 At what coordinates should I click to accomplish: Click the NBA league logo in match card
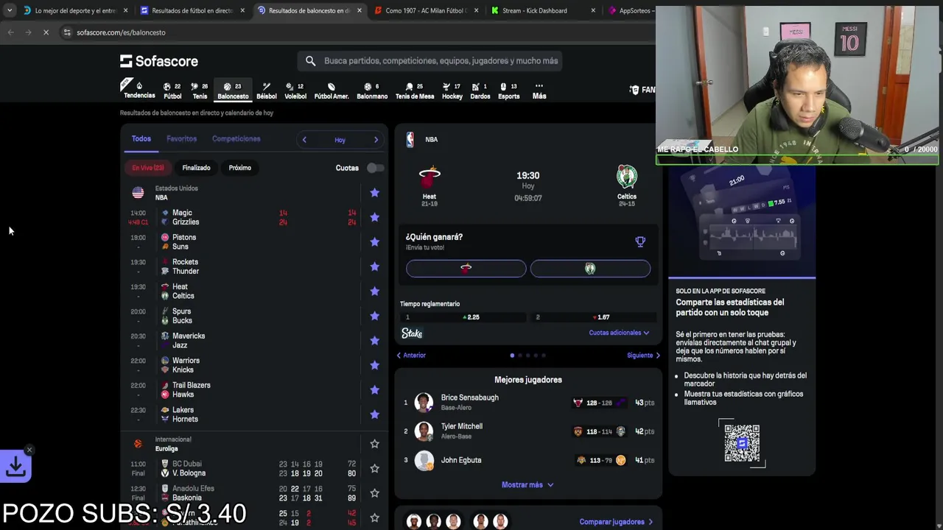point(410,140)
